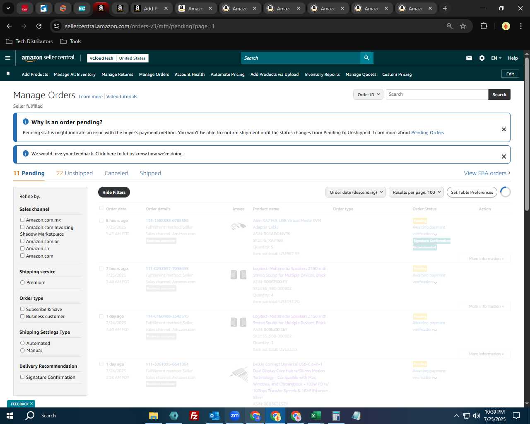Click the order Search button
Viewport: 530px width, 424px height.
(499, 94)
